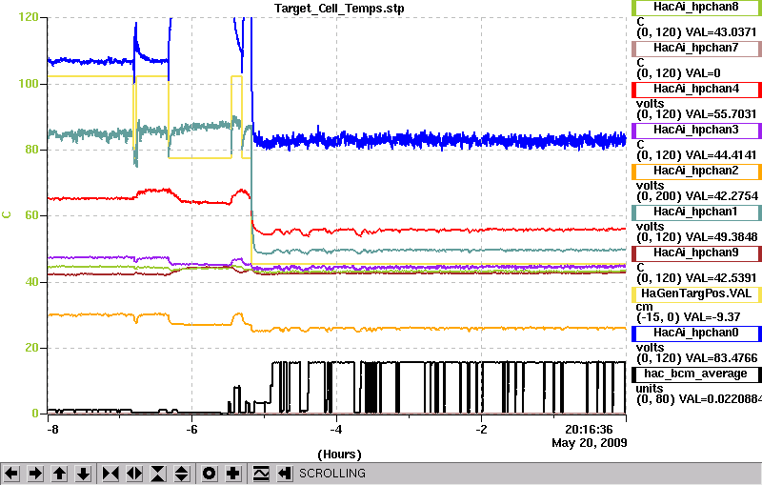Click the x-axis -4 tick label

click(x=336, y=430)
